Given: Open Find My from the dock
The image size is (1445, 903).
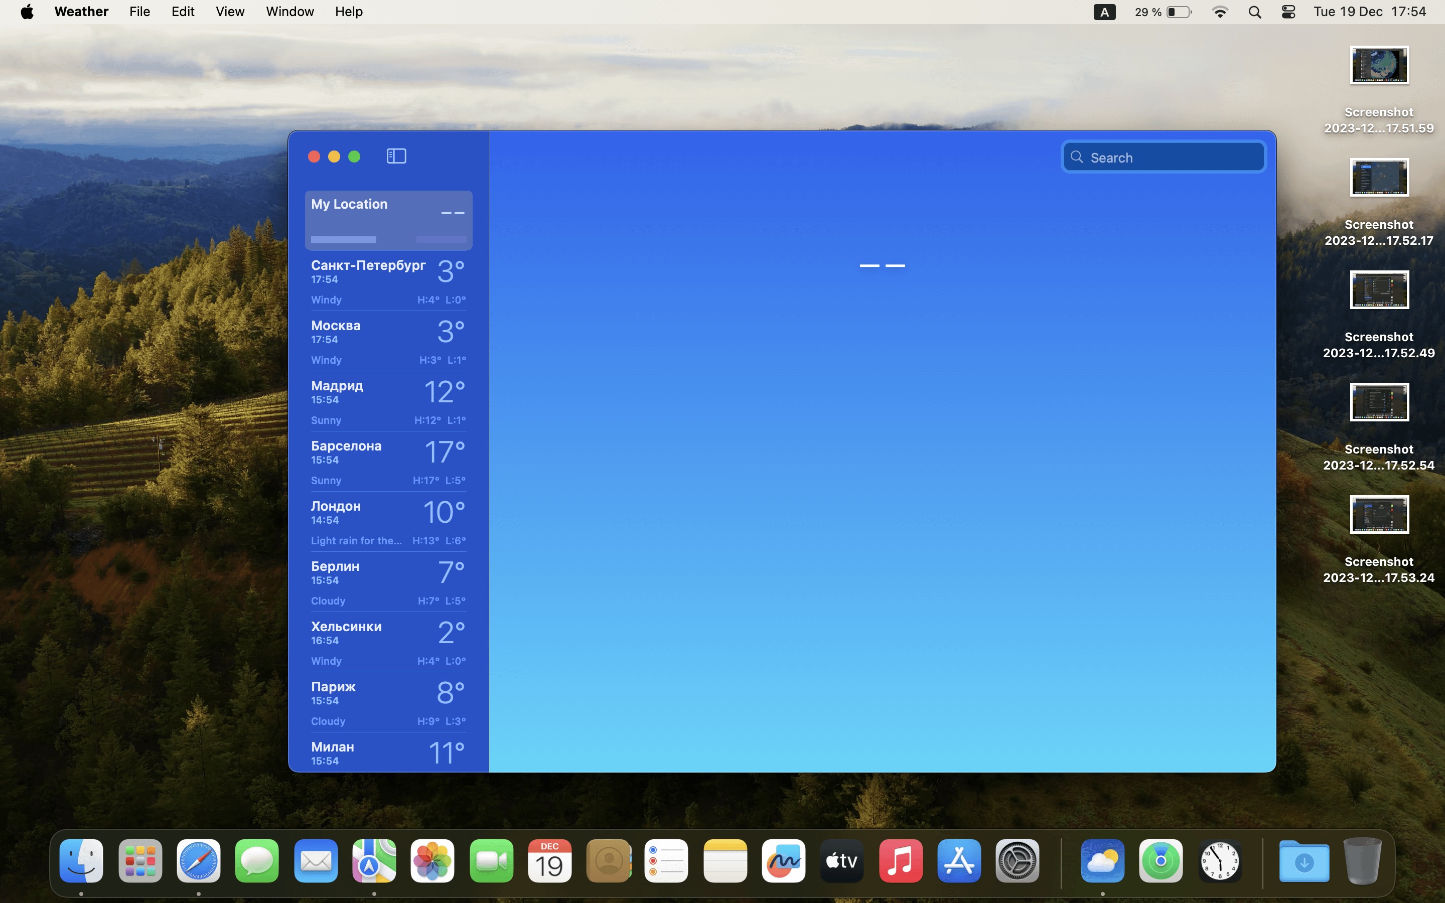Looking at the screenshot, I should point(1160,861).
